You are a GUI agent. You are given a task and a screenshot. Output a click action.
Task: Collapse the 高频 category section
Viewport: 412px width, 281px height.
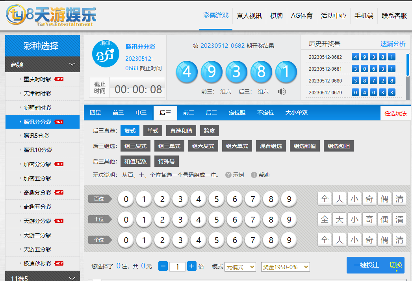pos(43,64)
